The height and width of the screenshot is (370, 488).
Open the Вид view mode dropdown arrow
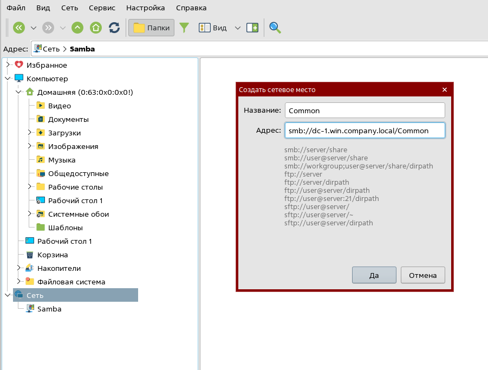pyautogui.click(x=237, y=28)
